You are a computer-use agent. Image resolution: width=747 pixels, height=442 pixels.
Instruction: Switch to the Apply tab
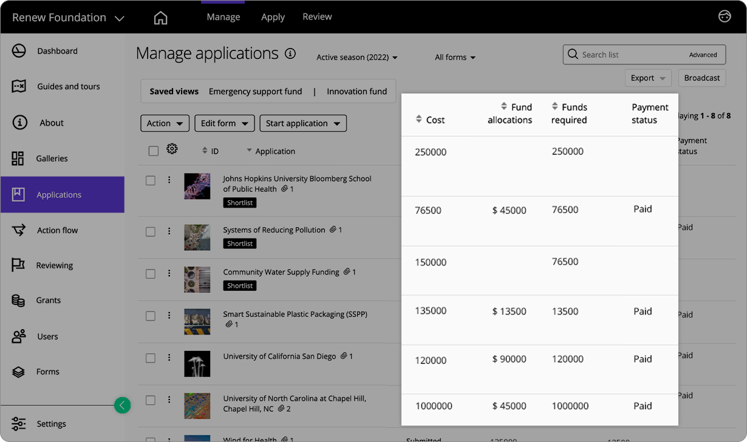[x=273, y=17]
